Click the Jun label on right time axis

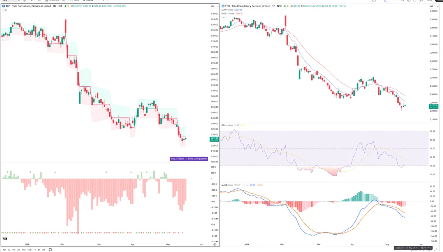point(420,244)
